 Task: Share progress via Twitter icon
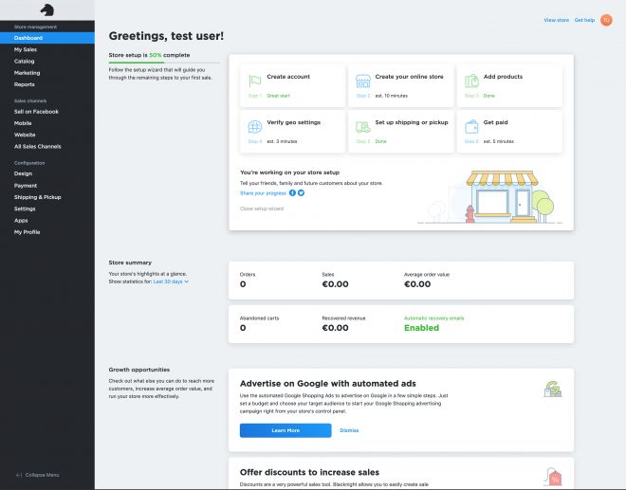point(301,192)
